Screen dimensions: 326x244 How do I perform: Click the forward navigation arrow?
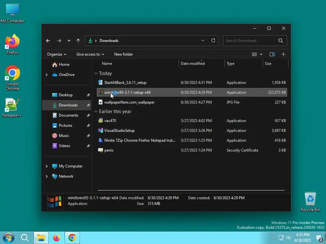[59, 41]
